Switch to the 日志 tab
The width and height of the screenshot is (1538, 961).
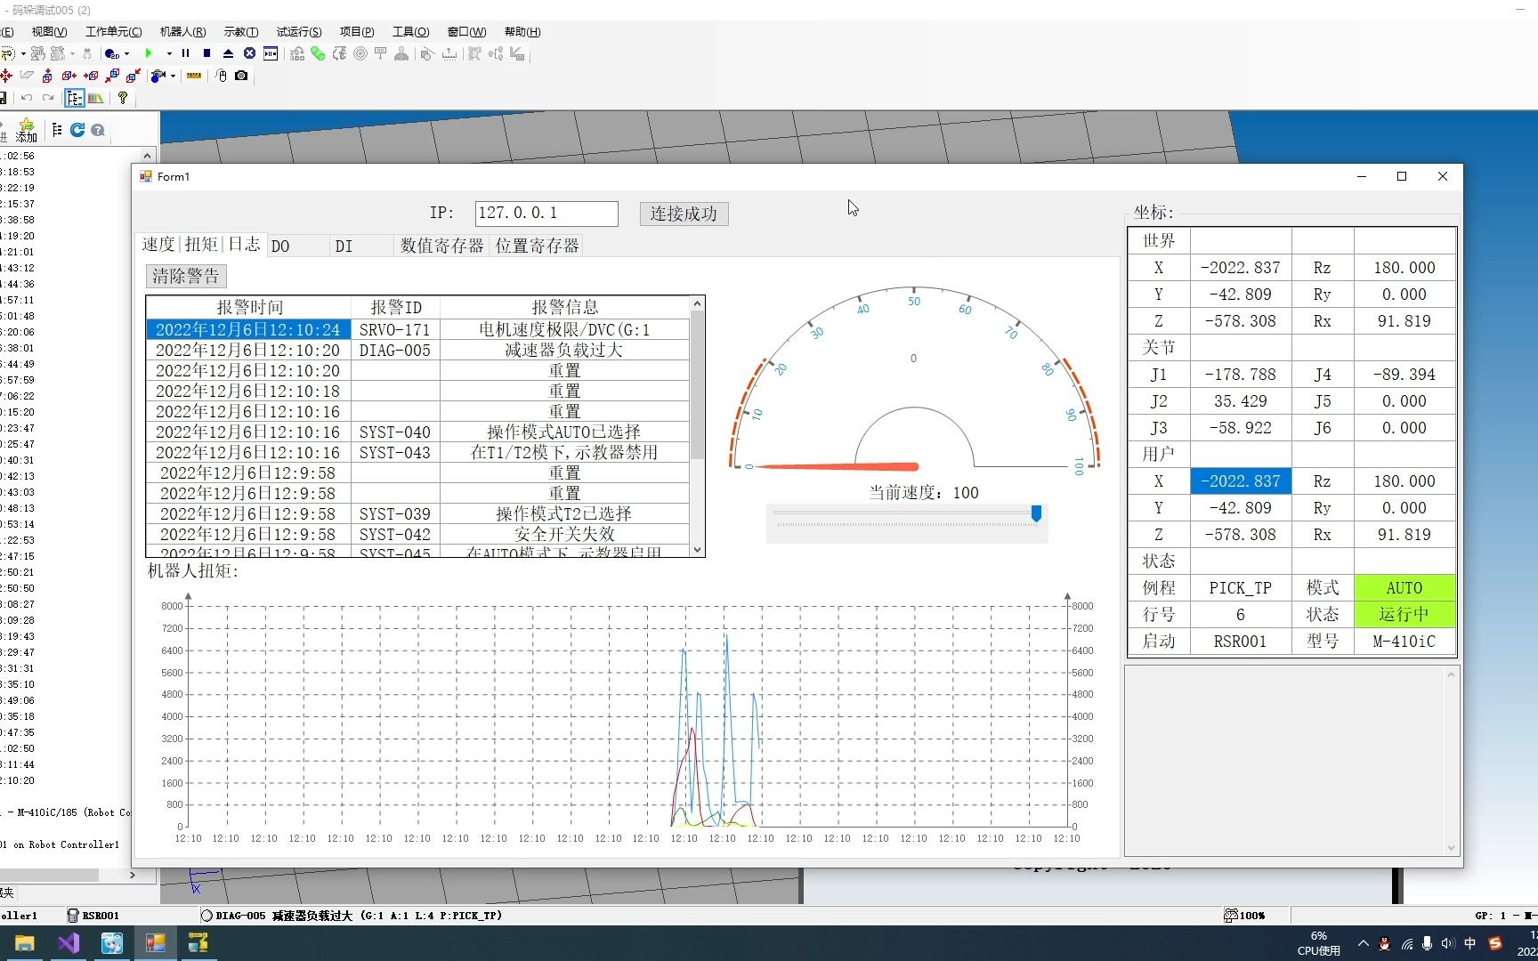[x=244, y=244]
